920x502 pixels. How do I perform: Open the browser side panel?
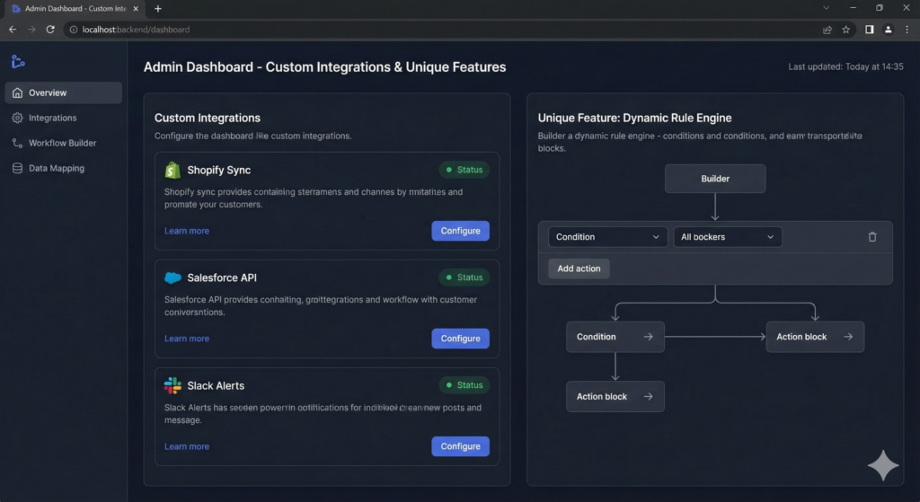(x=870, y=30)
